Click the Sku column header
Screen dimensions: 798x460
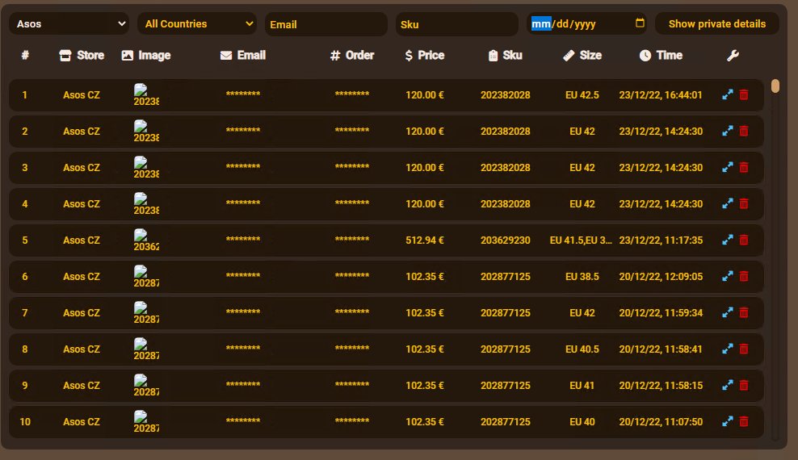(505, 56)
